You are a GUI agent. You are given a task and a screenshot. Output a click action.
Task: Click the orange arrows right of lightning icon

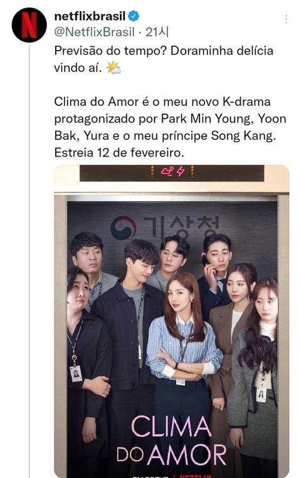click(192, 171)
